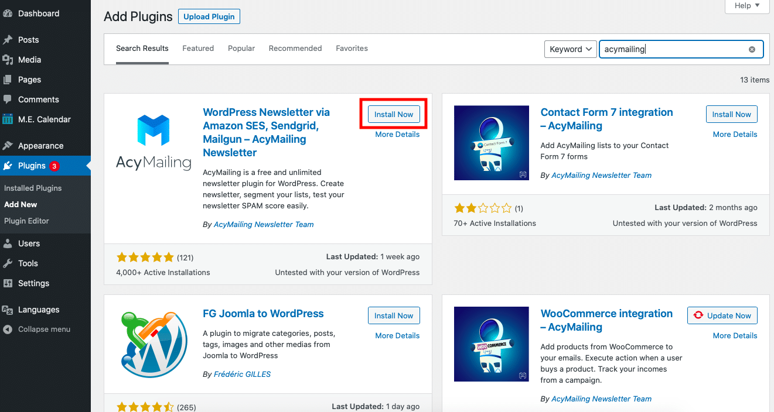
Task: Switch to the Featured tab
Action: [x=198, y=49]
